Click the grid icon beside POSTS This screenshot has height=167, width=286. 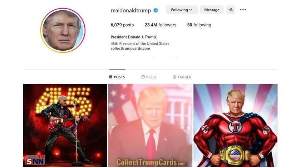[x=111, y=77]
